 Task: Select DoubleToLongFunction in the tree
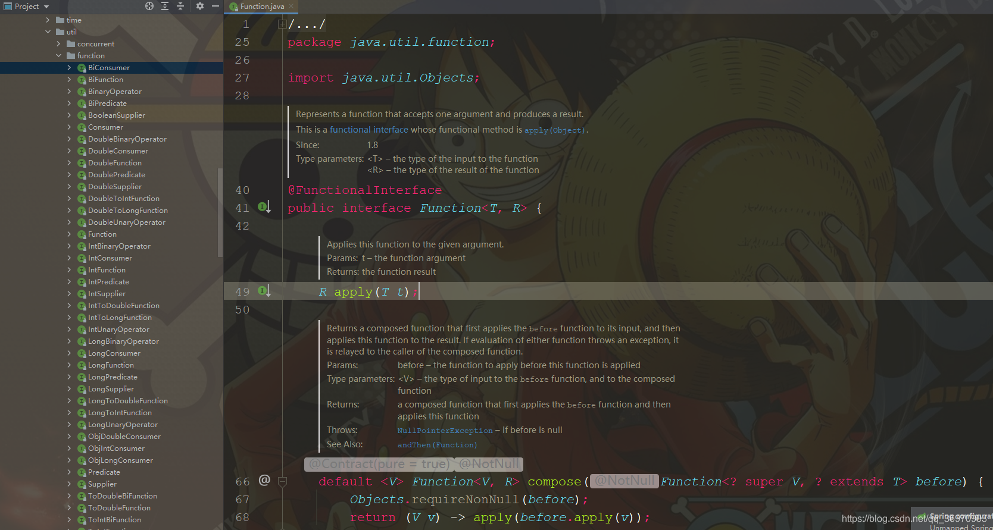(128, 211)
